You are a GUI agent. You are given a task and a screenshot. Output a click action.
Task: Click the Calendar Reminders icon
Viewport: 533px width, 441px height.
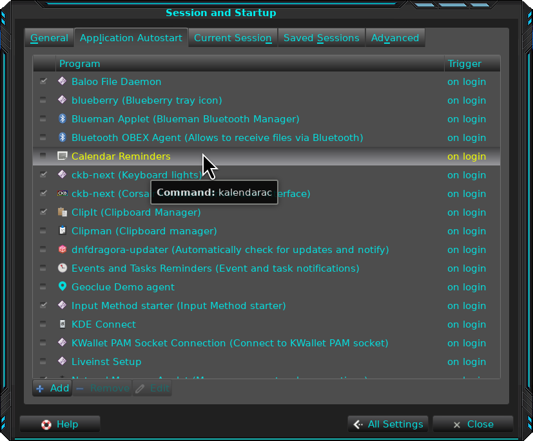tap(63, 156)
